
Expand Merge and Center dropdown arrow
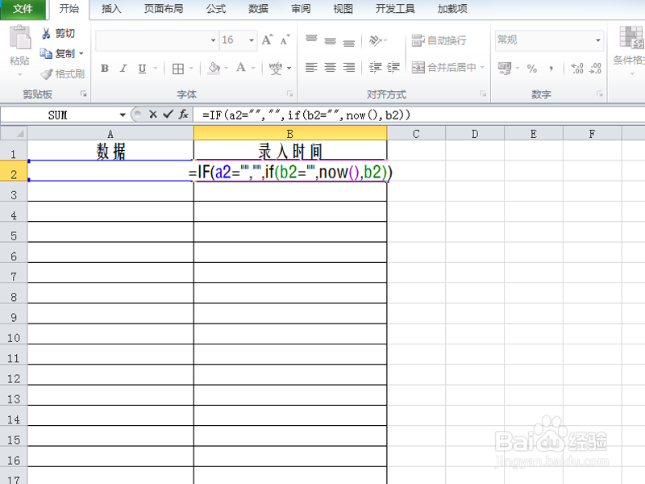point(482,68)
